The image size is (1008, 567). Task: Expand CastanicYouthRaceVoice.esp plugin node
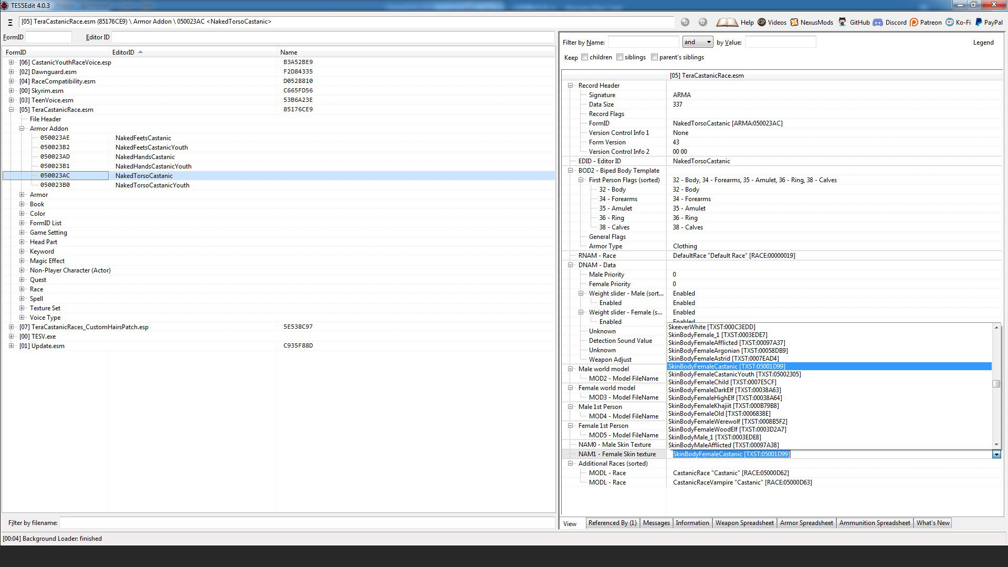[x=12, y=62]
